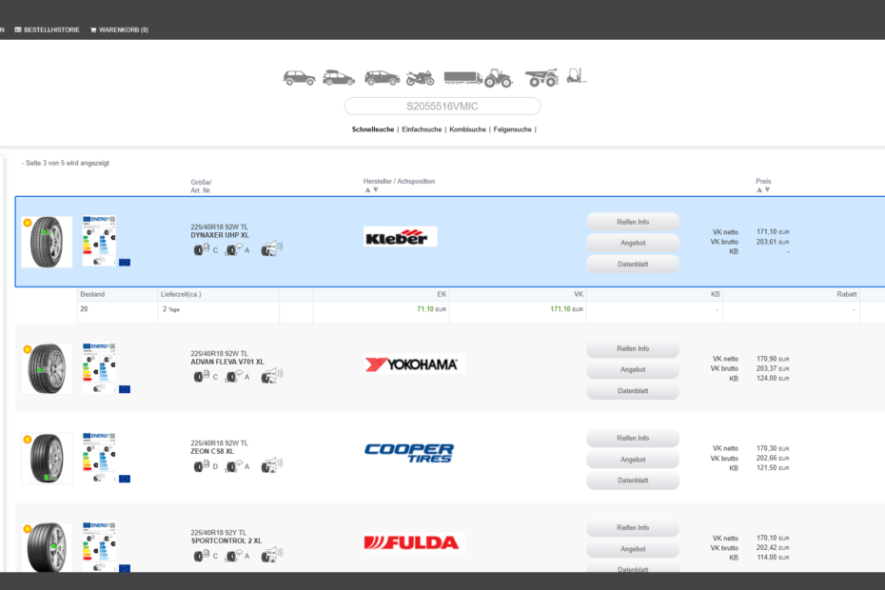
Task: Select the off-road SUV vehicle icon
Action: pos(299,78)
